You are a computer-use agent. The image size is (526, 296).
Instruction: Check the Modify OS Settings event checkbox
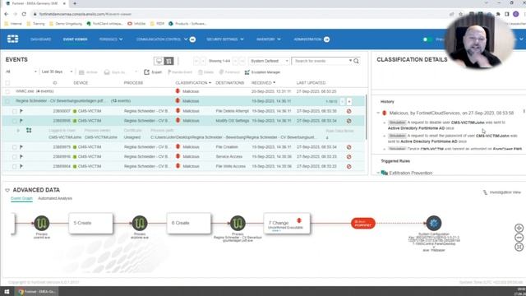15,121
